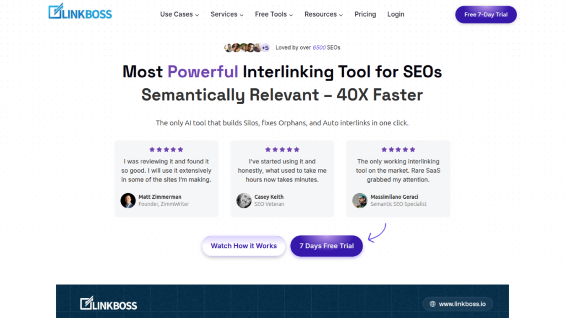
Task: Click the white LinkBoss logo in dark banner
Action: tap(108, 303)
